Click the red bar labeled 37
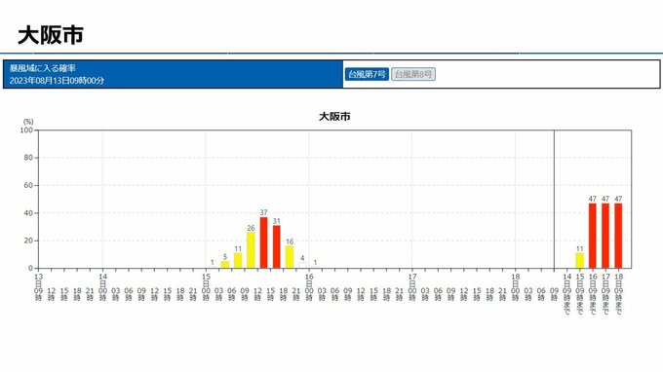 pyautogui.click(x=264, y=242)
